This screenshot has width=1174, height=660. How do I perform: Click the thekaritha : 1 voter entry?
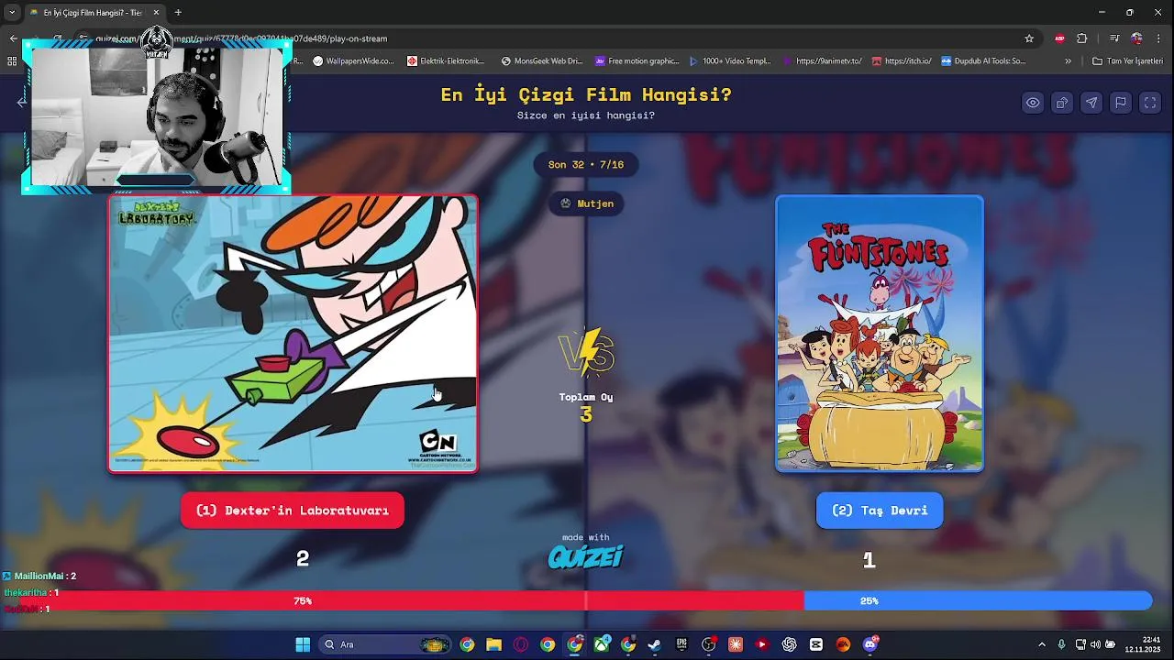point(31,593)
